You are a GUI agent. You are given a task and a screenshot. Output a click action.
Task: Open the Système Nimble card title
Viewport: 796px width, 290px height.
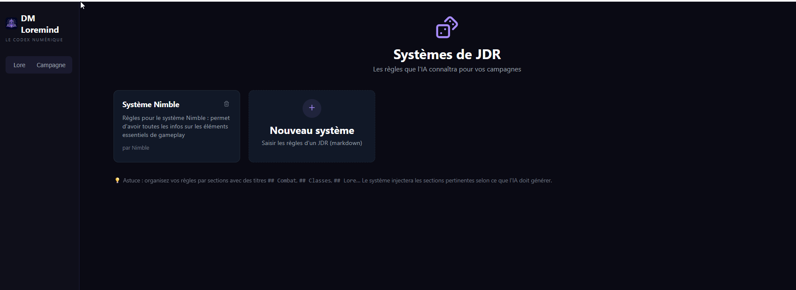coord(151,105)
